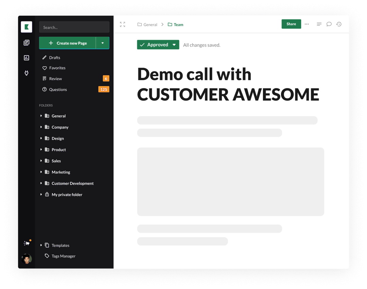Expand the Design folder arrow
The width and height of the screenshot is (367, 289).
tap(41, 138)
